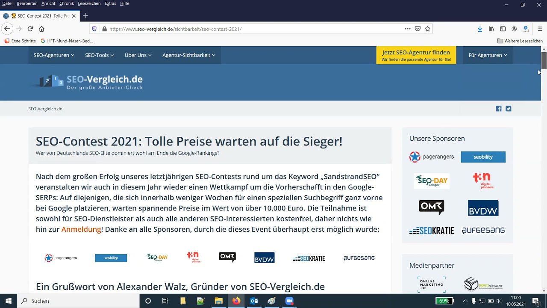Viewport: 547px width, 308px height.
Task: Click the SEO Südwest media partner logo
Action: coord(483,284)
